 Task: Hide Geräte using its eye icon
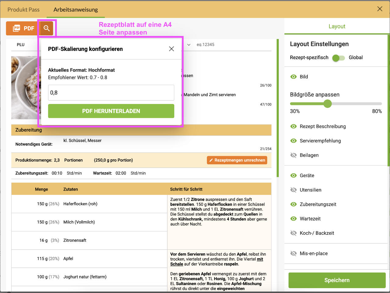(x=293, y=176)
